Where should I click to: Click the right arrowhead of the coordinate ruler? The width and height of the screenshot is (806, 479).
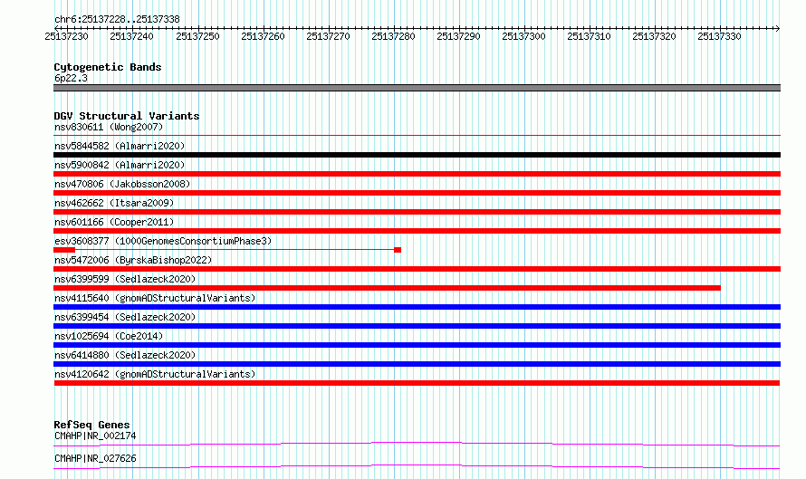pyautogui.click(x=778, y=28)
